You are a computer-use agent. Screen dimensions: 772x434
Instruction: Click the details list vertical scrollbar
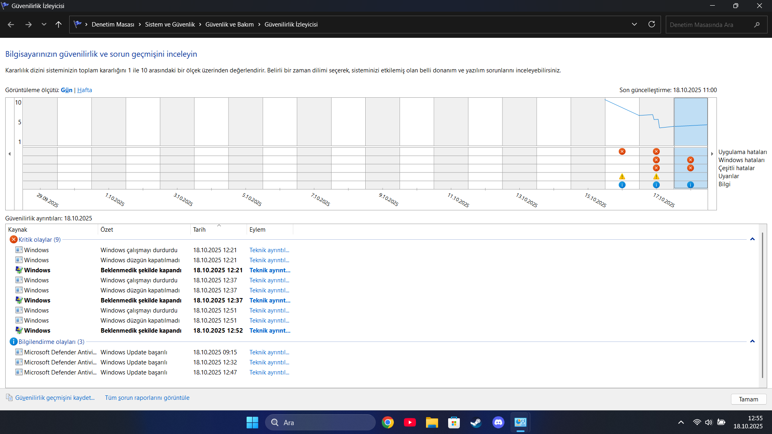(762, 306)
